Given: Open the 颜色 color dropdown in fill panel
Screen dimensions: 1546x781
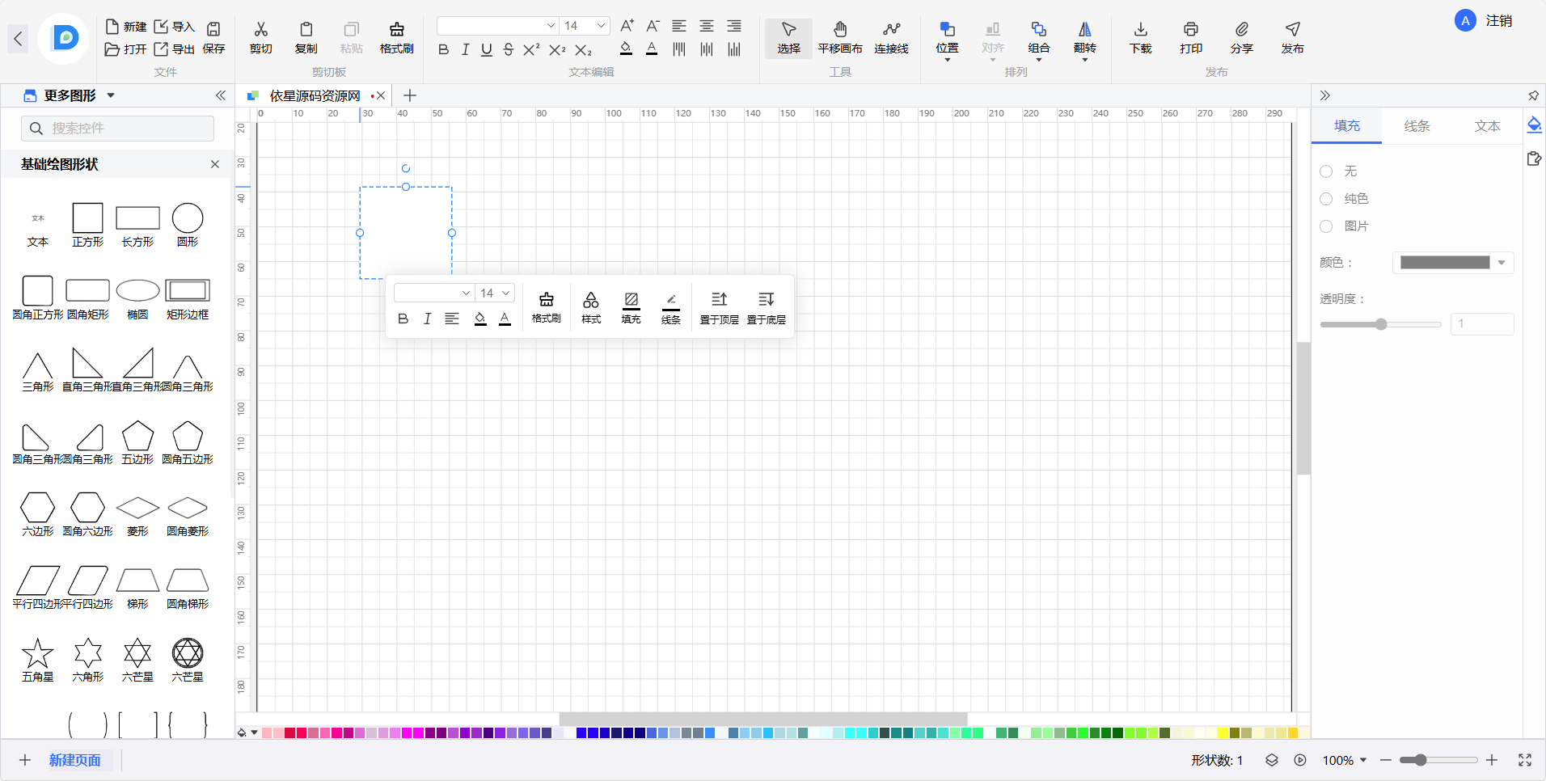Looking at the screenshot, I should 1452,263.
